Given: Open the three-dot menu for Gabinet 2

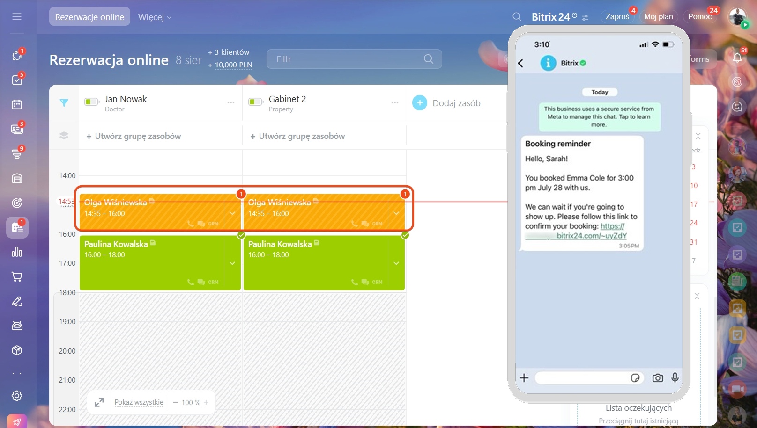Looking at the screenshot, I should coord(395,102).
